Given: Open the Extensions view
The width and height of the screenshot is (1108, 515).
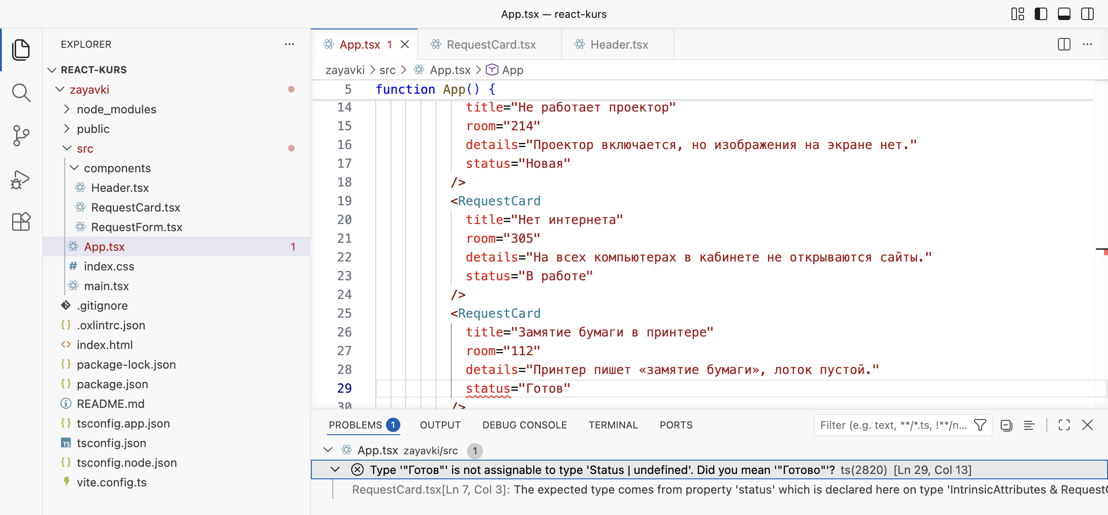Looking at the screenshot, I should tap(21, 221).
